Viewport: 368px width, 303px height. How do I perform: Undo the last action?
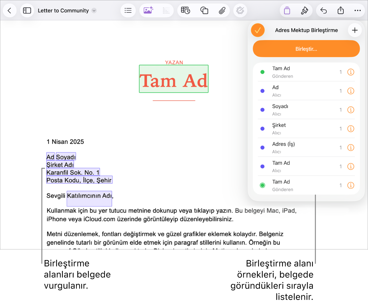(323, 11)
